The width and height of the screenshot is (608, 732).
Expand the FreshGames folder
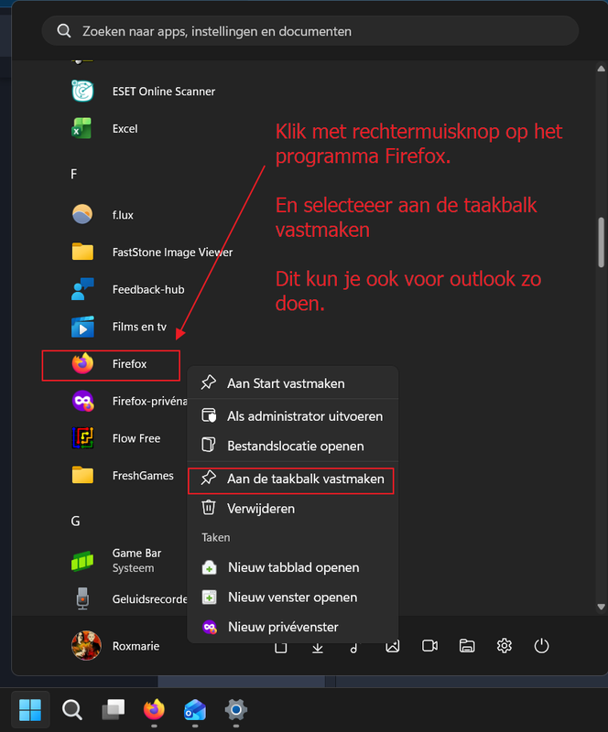123,476
